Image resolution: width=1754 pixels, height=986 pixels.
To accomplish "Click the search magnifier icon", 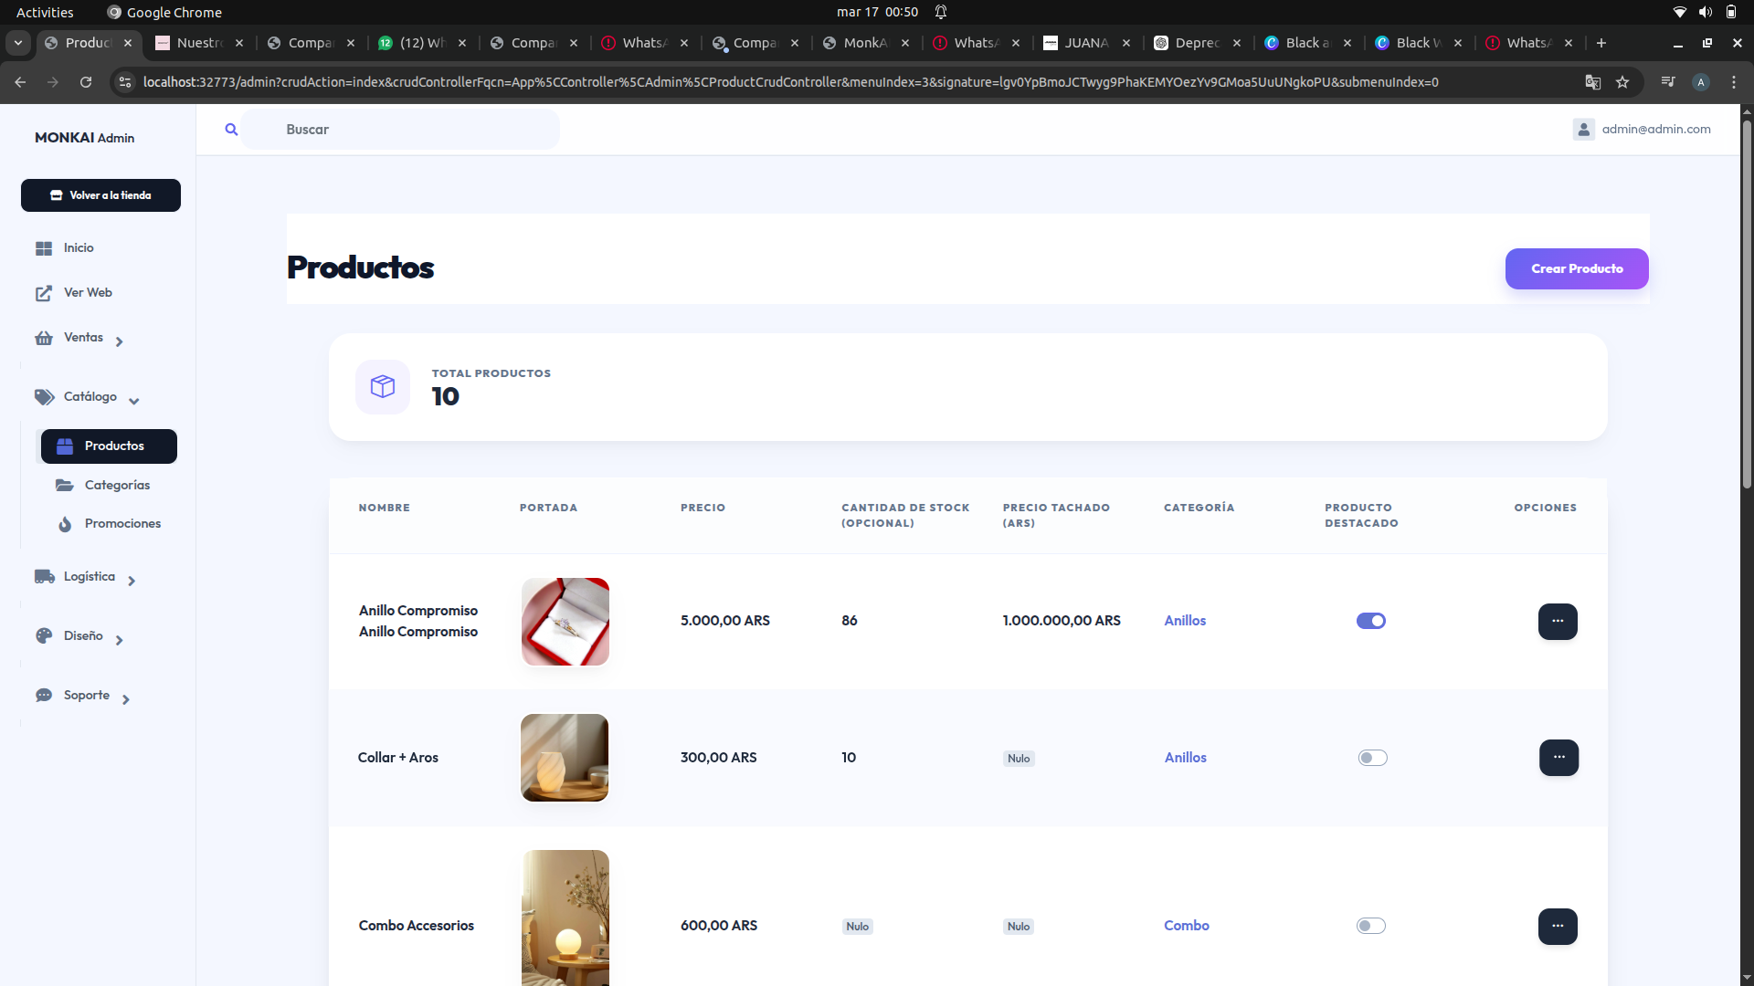I will tap(231, 130).
